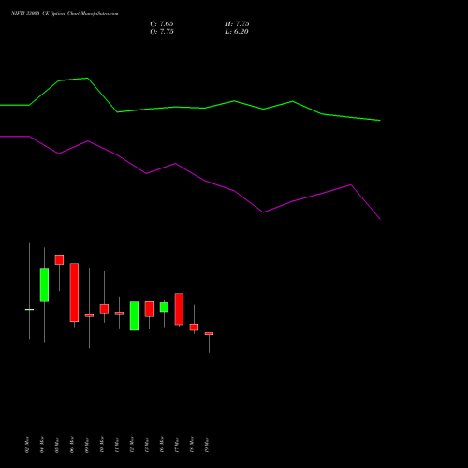468x468 pixels.
Task: Click the long red candle for 06 Mar
Action: tap(74, 292)
